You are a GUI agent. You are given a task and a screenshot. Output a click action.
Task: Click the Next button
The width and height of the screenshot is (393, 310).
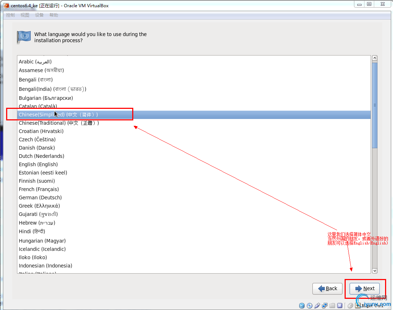(365, 288)
